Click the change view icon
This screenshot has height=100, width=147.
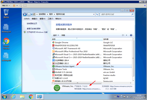pyautogui.click(x=123, y=35)
